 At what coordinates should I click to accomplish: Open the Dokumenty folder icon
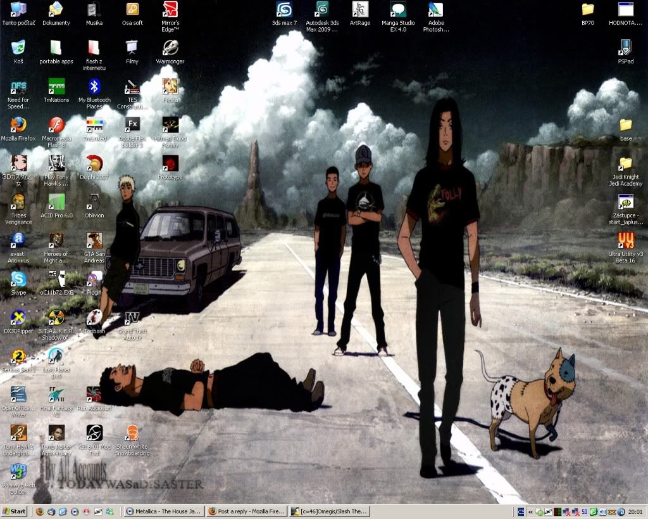pos(56,13)
